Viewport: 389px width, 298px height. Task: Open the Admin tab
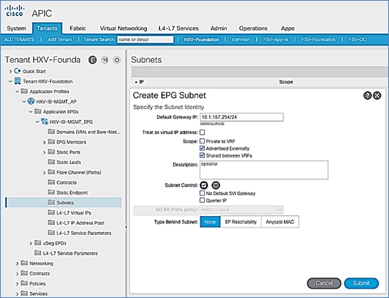point(219,29)
